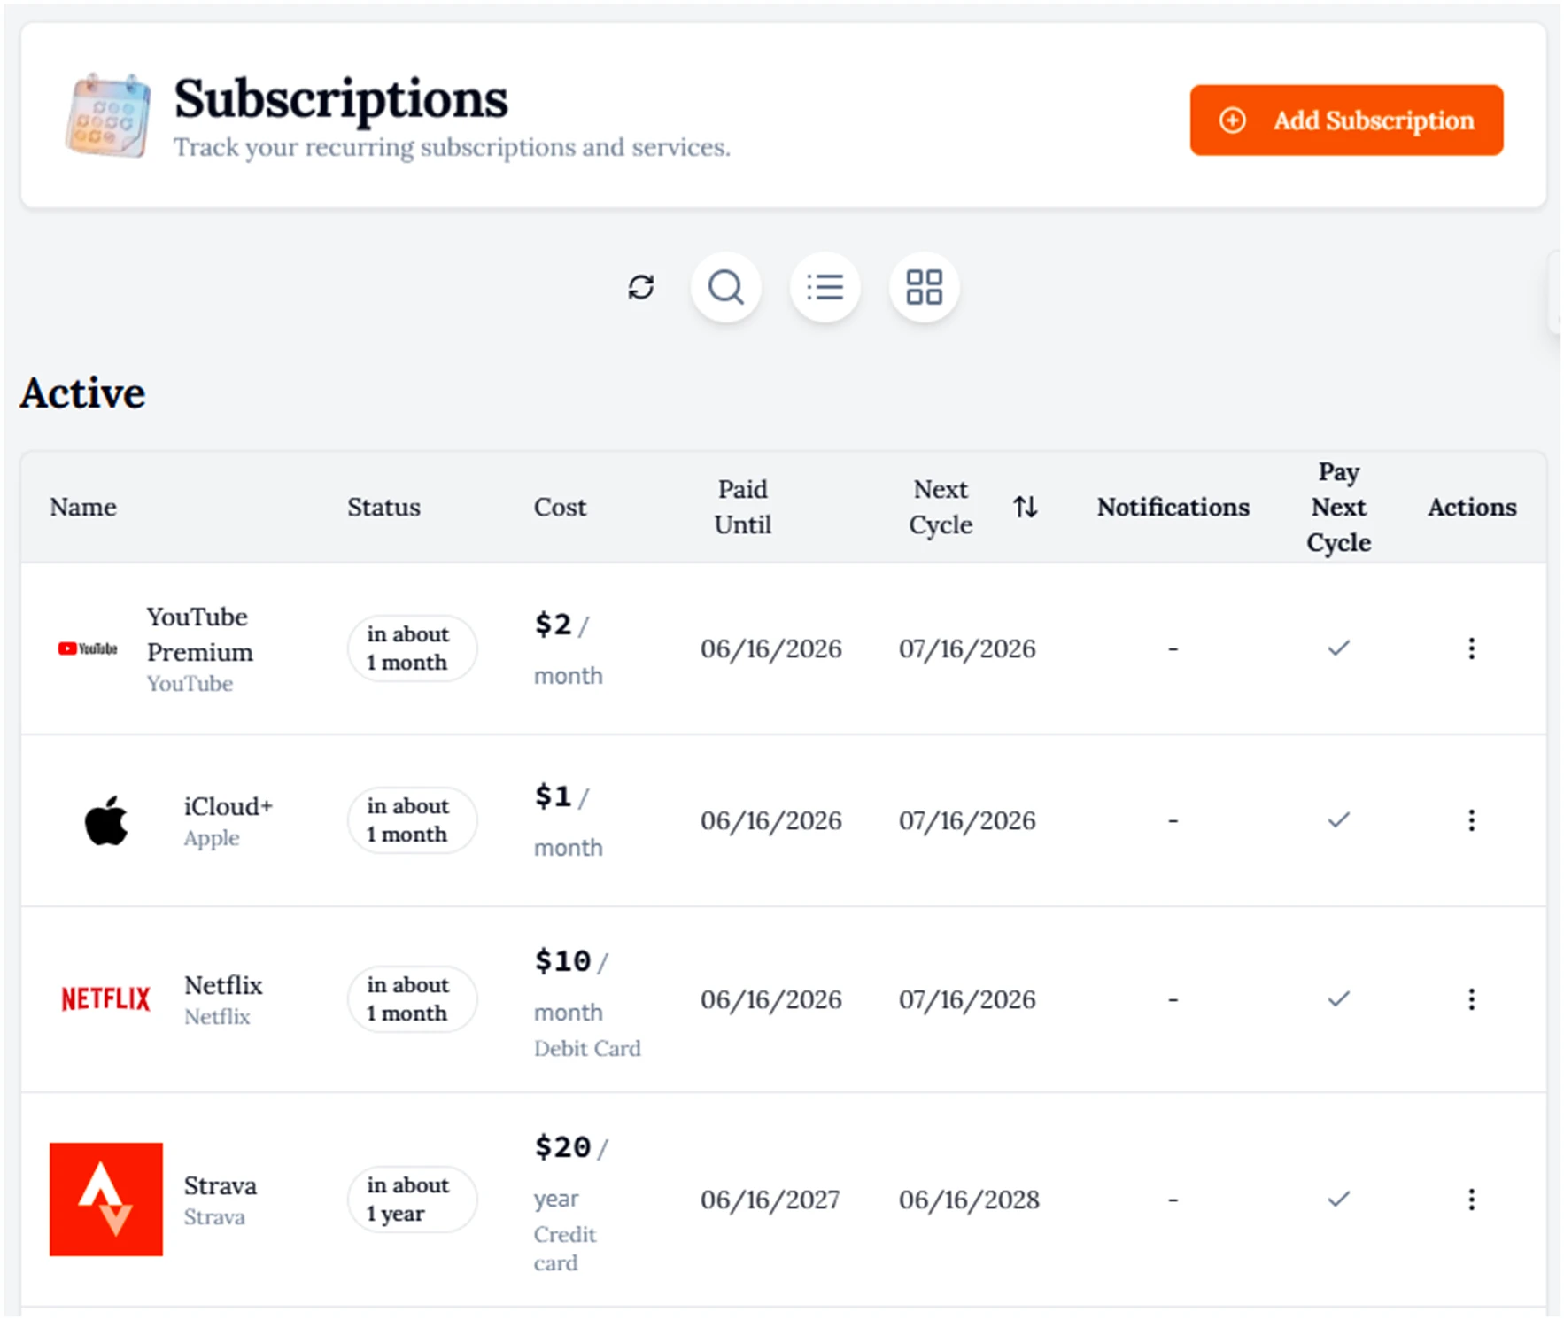
Task: Click the Netflix logo thumbnail
Action: click(105, 999)
